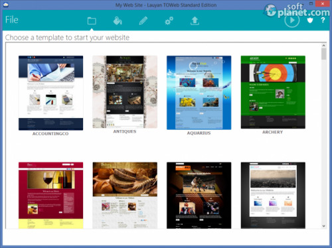Click the scrollbar down arrow
Image resolution: width=332 pixels, height=248 pixels.
[x=323, y=226]
